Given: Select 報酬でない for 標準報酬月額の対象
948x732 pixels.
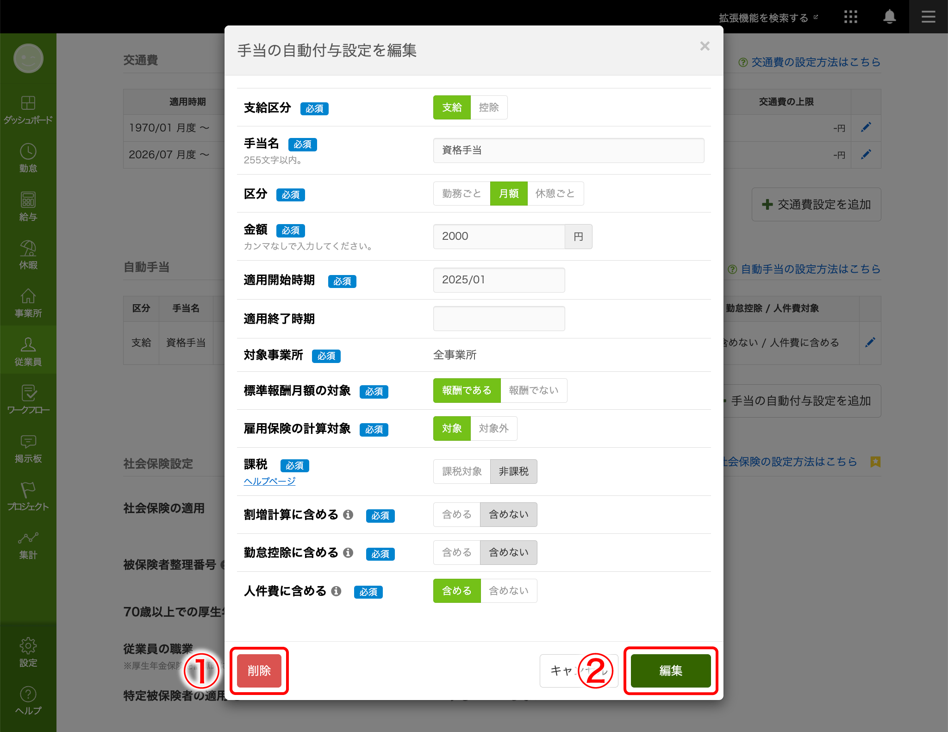Looking at the screenshot, I should [x=534, y=390].
